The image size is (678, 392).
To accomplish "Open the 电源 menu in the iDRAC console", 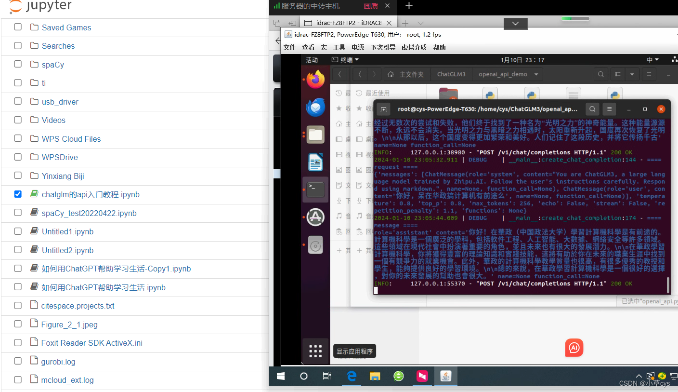I will coord(358,47).
